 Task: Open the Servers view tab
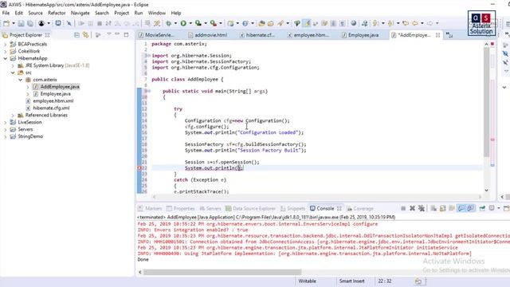210,209
